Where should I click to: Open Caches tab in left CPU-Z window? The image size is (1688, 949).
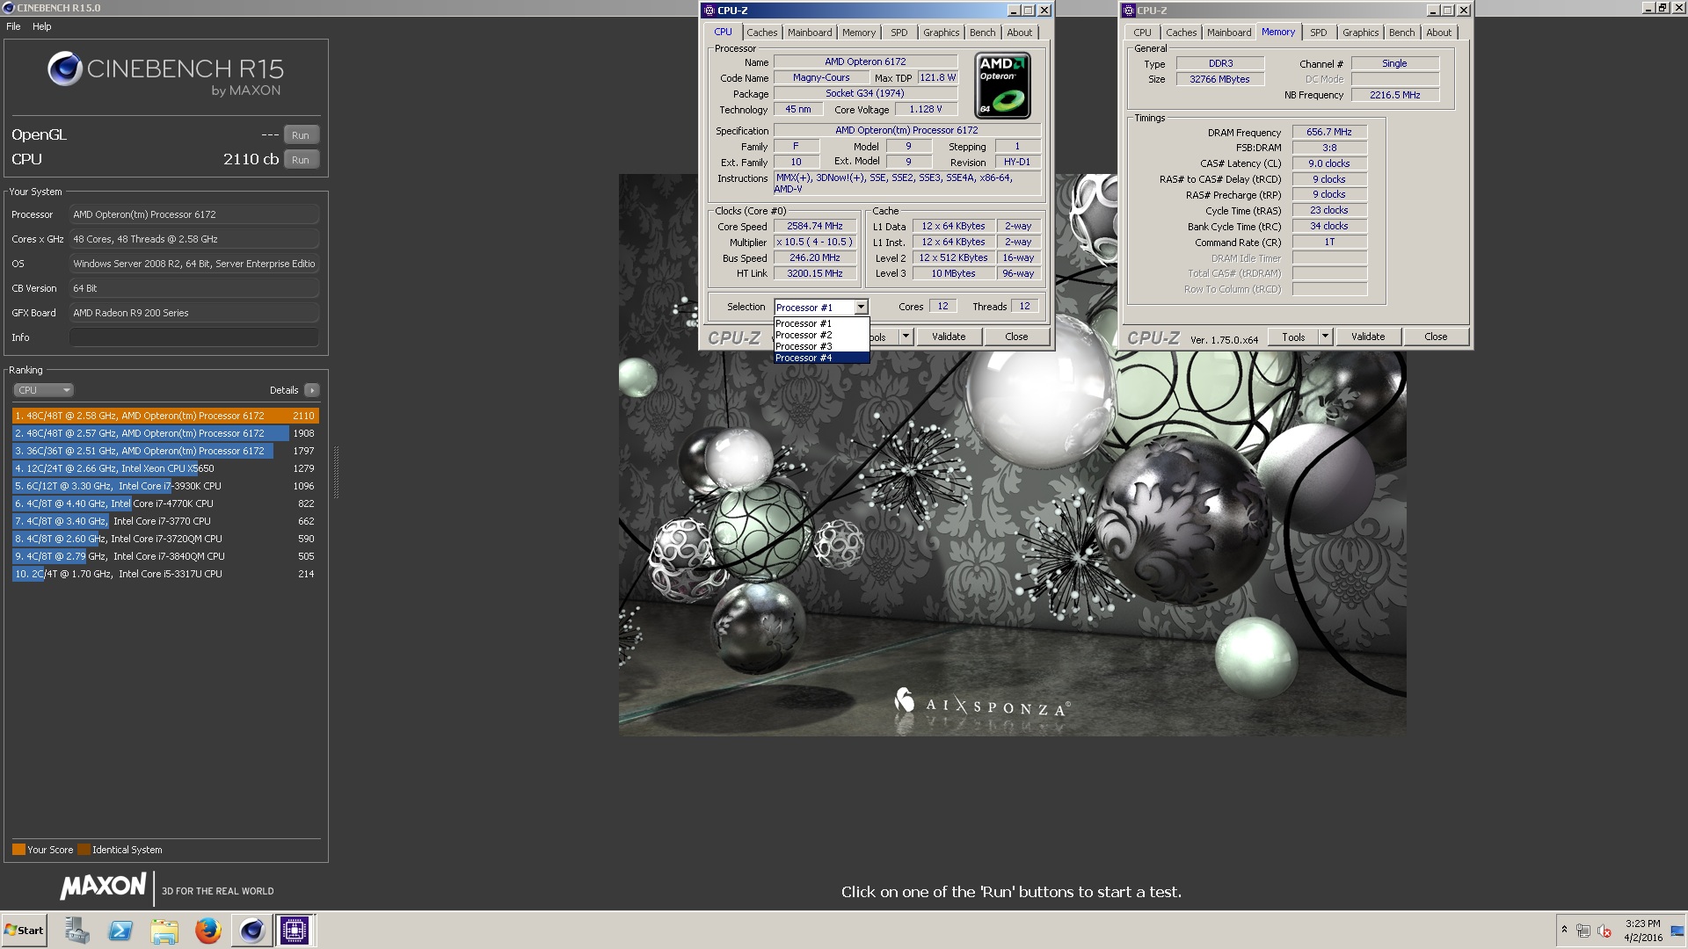point(762,33)
